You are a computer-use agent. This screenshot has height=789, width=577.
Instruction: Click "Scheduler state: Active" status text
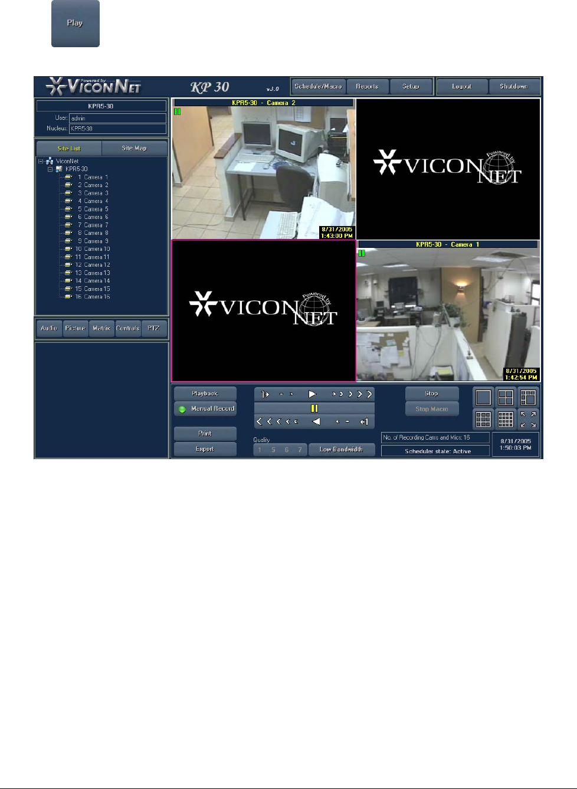438,451
